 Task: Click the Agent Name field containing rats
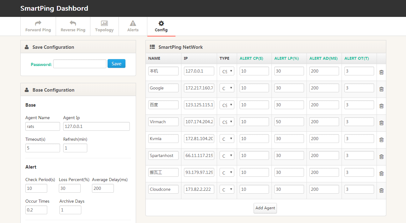[43, 126]
